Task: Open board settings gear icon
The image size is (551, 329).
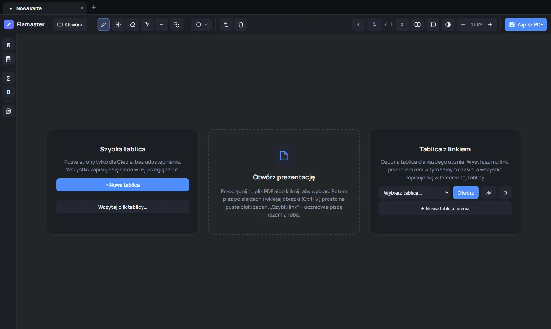Action: click(505, 193)
